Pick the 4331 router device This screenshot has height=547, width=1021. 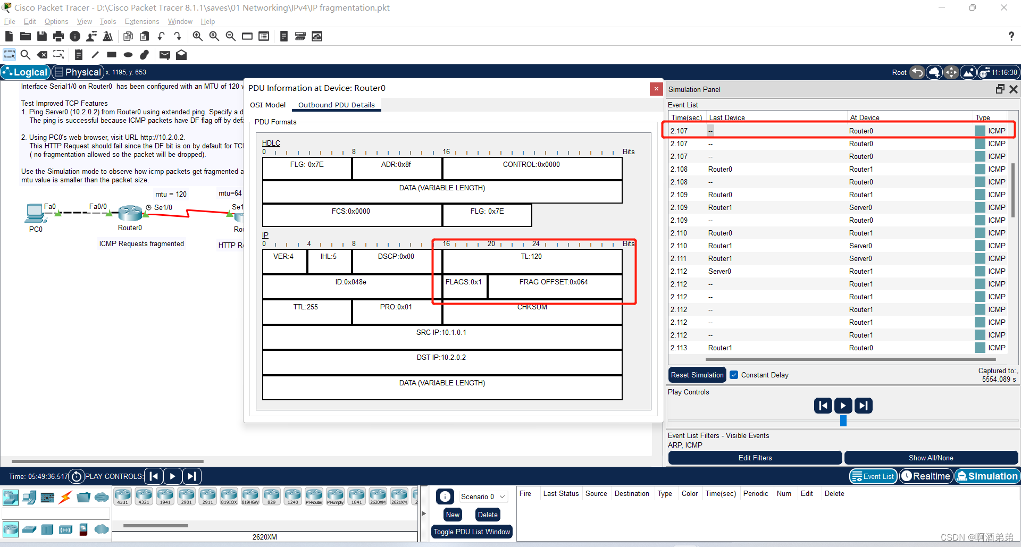click(123, 496)
